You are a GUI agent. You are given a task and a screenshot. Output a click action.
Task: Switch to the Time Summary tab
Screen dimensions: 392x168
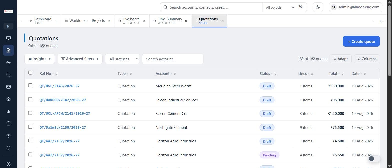[170, 21]
